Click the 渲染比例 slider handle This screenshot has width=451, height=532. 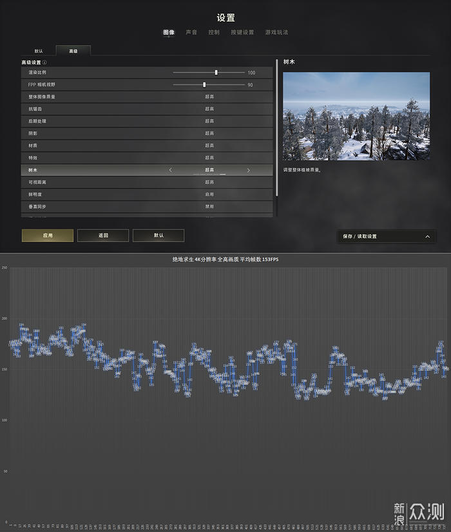click(216, 72)
